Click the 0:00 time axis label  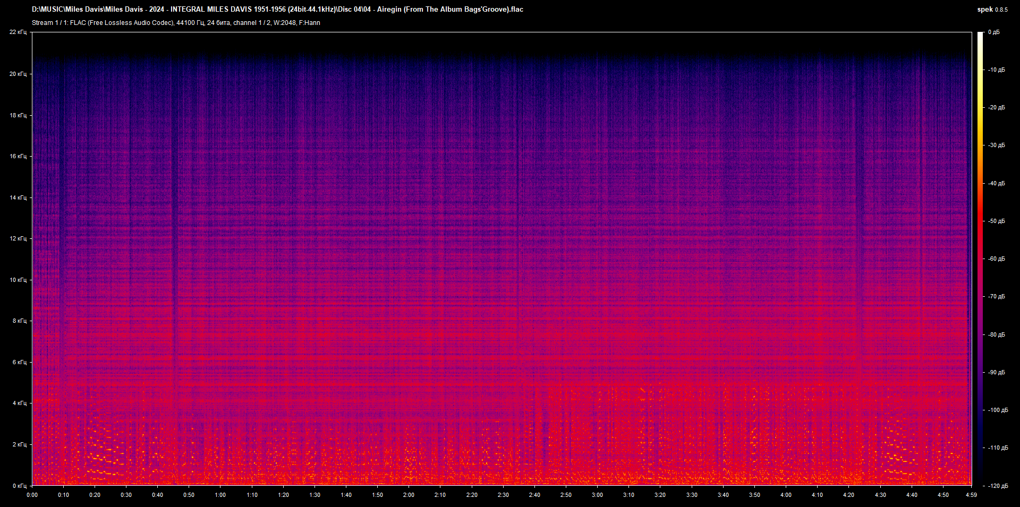(x=32, y=495)
